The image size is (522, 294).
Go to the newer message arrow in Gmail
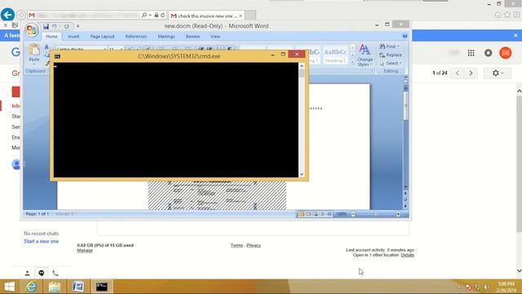[x=458, y=73]
